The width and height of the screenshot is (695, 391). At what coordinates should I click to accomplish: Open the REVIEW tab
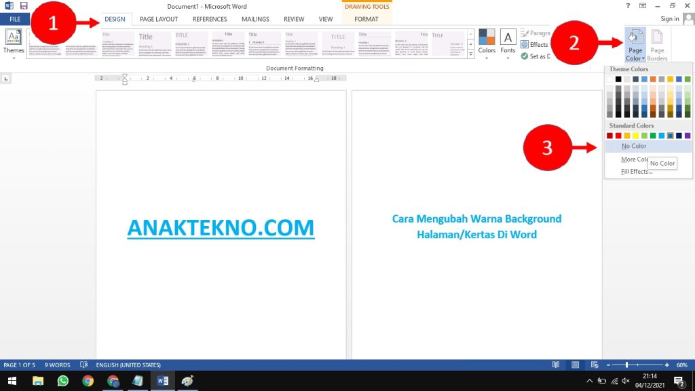tap(294, 19)
